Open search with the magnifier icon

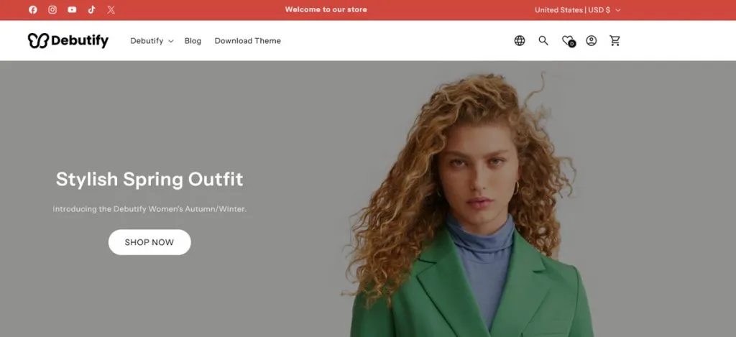[543, 41]
